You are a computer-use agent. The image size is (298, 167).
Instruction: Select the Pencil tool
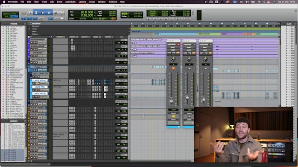pyautogui.click(x=61, y=13)
